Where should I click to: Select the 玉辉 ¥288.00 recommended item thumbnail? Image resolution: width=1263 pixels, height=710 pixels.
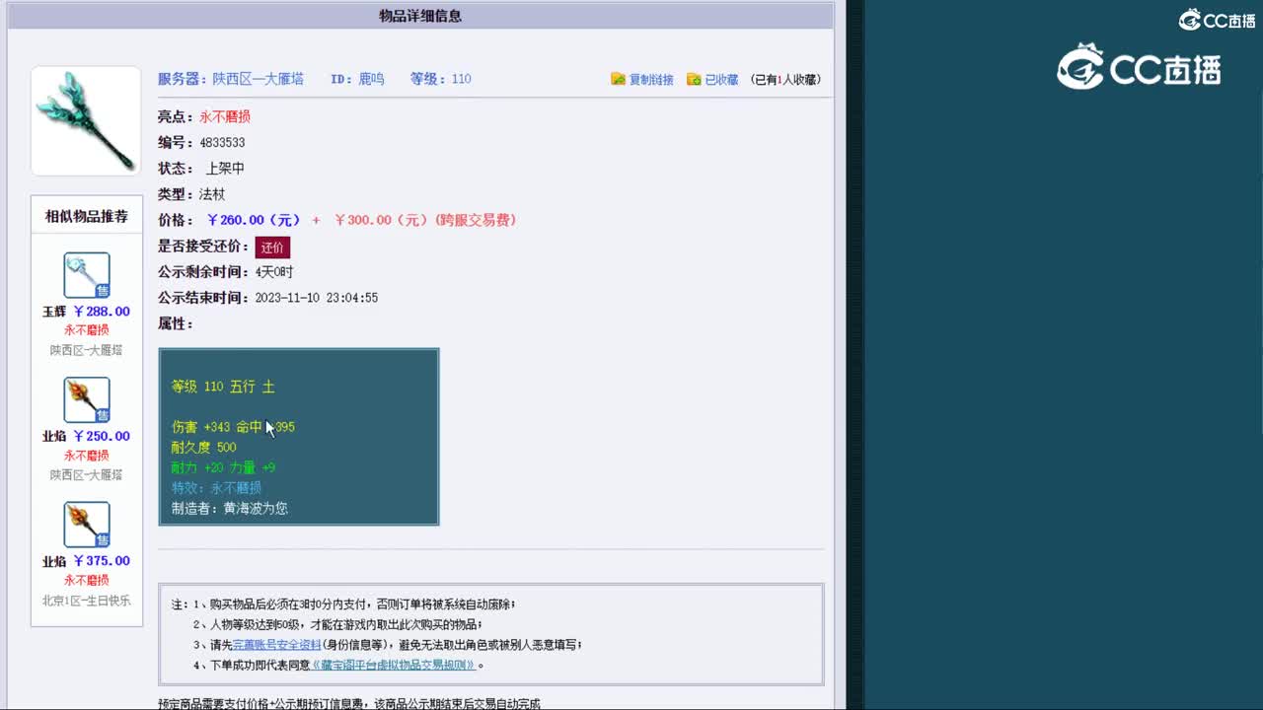click(x=85, y=274)
